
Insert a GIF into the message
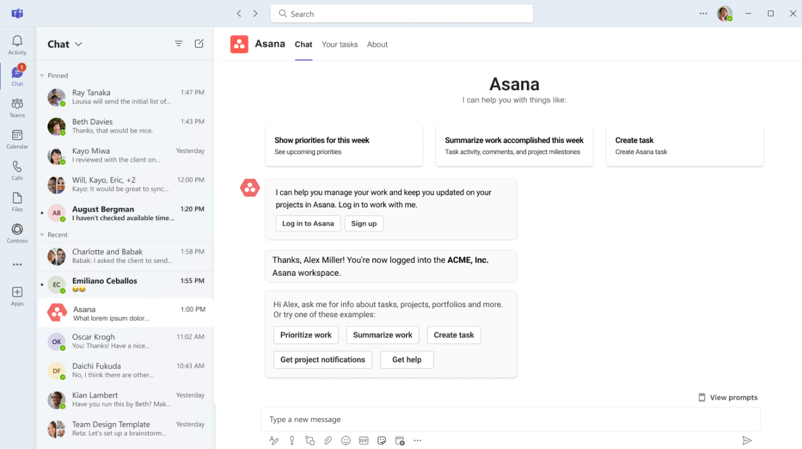point(363,440)
